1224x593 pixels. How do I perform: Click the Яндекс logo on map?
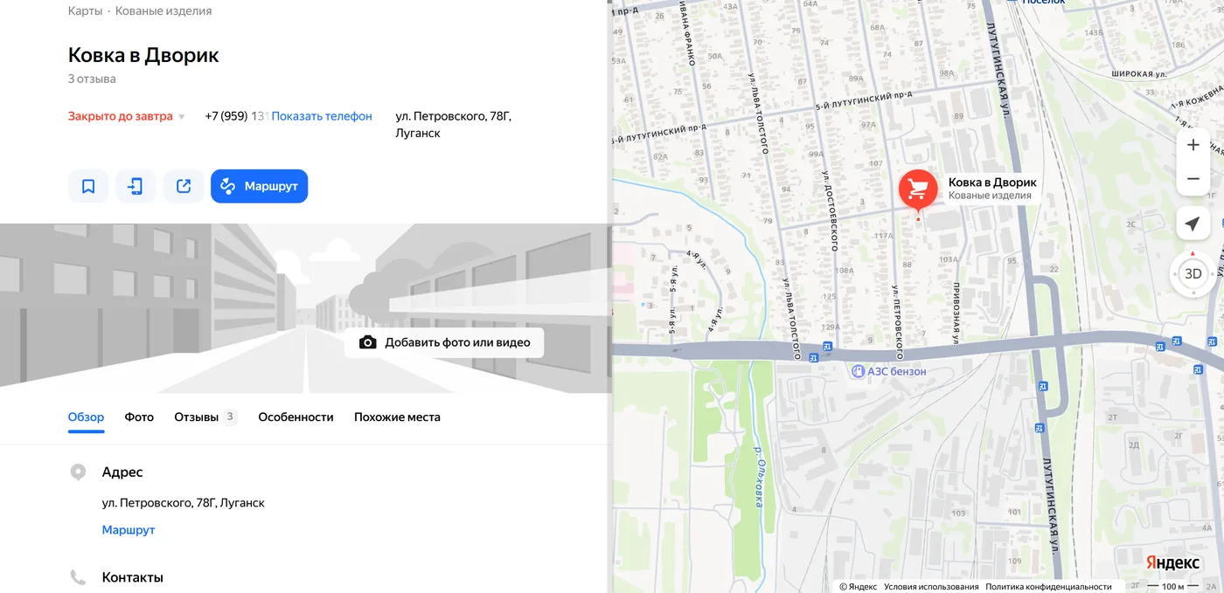click(1172, 562)
